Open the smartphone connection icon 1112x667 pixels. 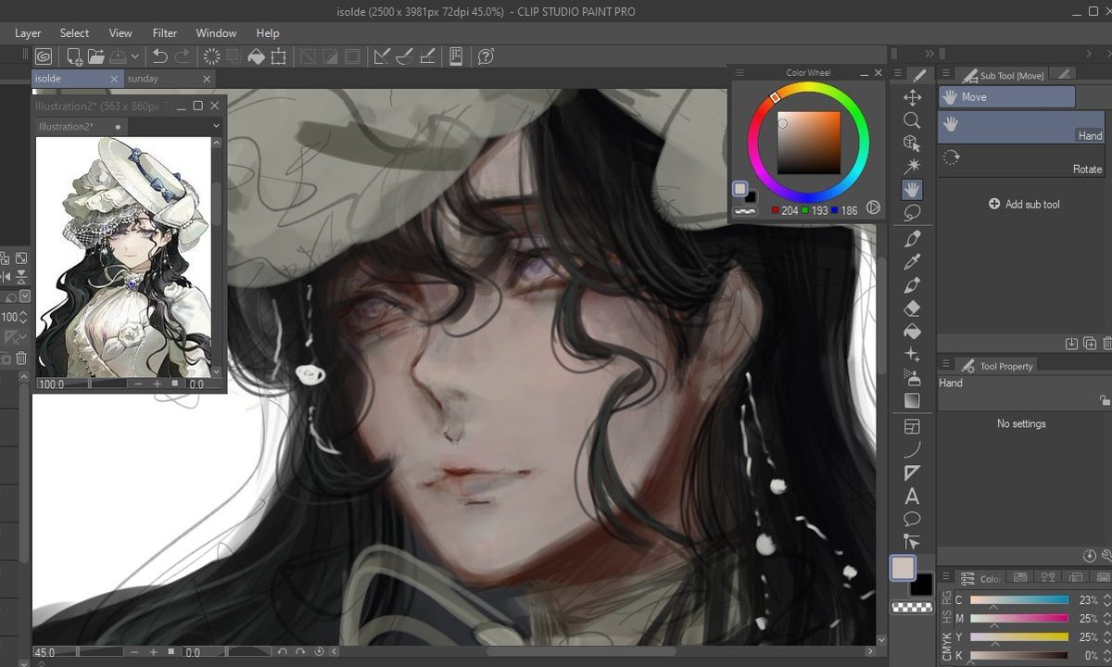(x=456, y=57)
